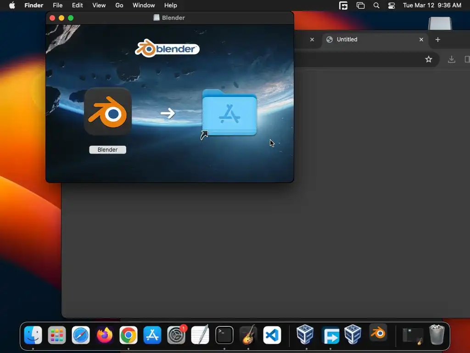Launch Safari from the Dock
Screen dimensions: 470x353
(81, 335)
